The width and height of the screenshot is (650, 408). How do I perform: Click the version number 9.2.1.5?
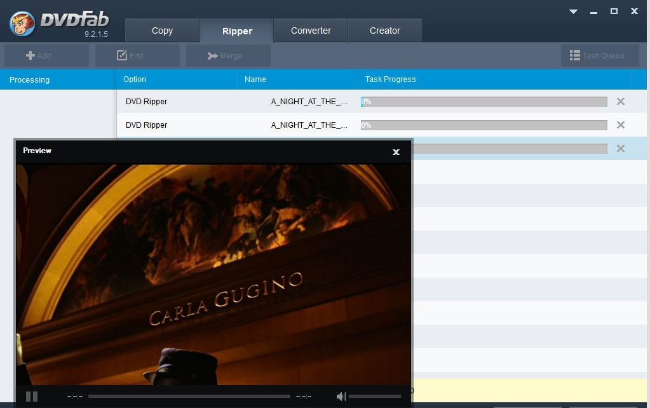pos(96,34)
